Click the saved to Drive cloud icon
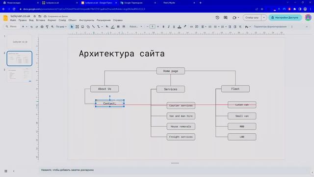This screenshot has height=177, width=314. [45, 16]
